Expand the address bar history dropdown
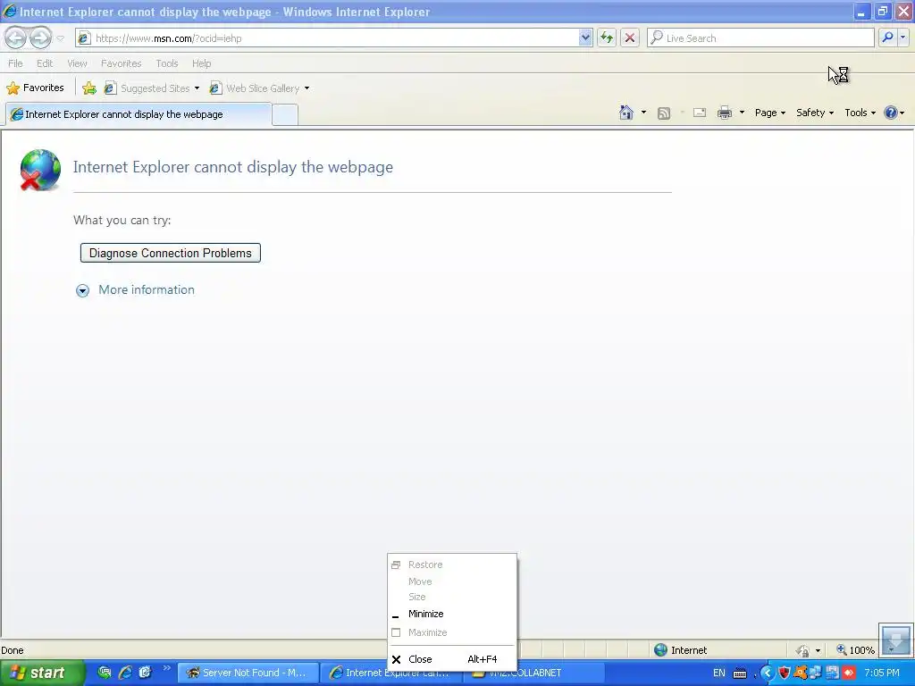This screenshot has width=915, height=686. coord(585,38)
